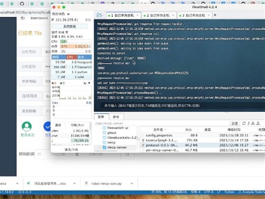Open options chevron for 河北省承德市 xlsx download
This screenshot has width=265, height=199.
(x=74, y=184)
